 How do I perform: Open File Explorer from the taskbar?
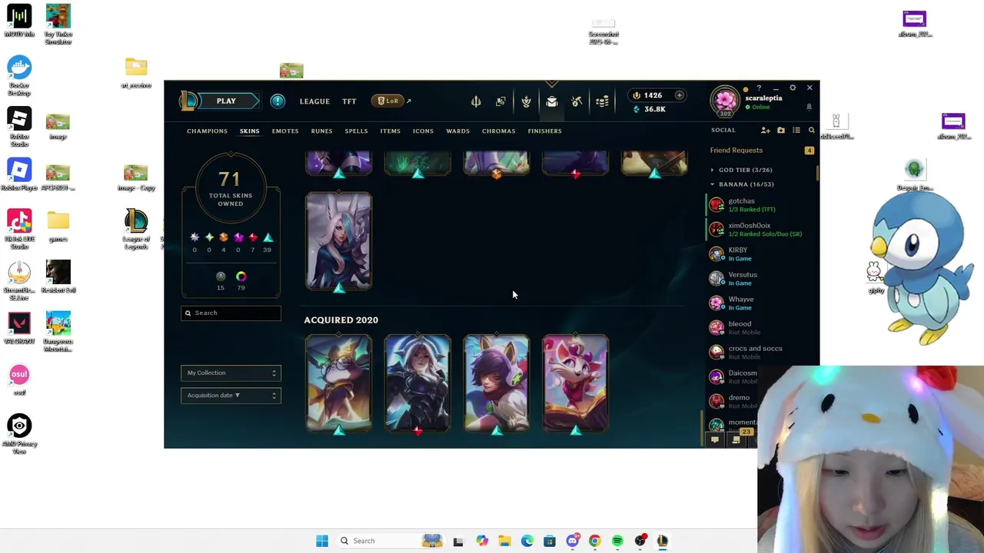pyautogui.click(x=504, y=541)
